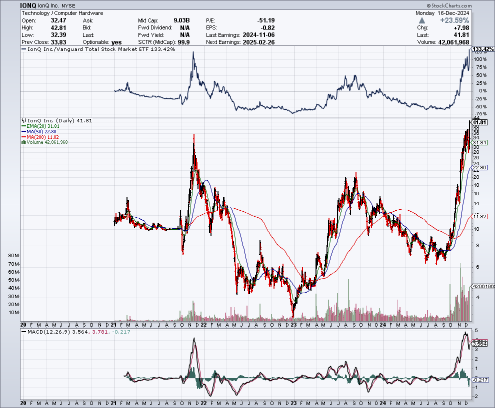Click the High value 42.81
Viewport: 495px width, 408px height.
[x=58, y=28]
